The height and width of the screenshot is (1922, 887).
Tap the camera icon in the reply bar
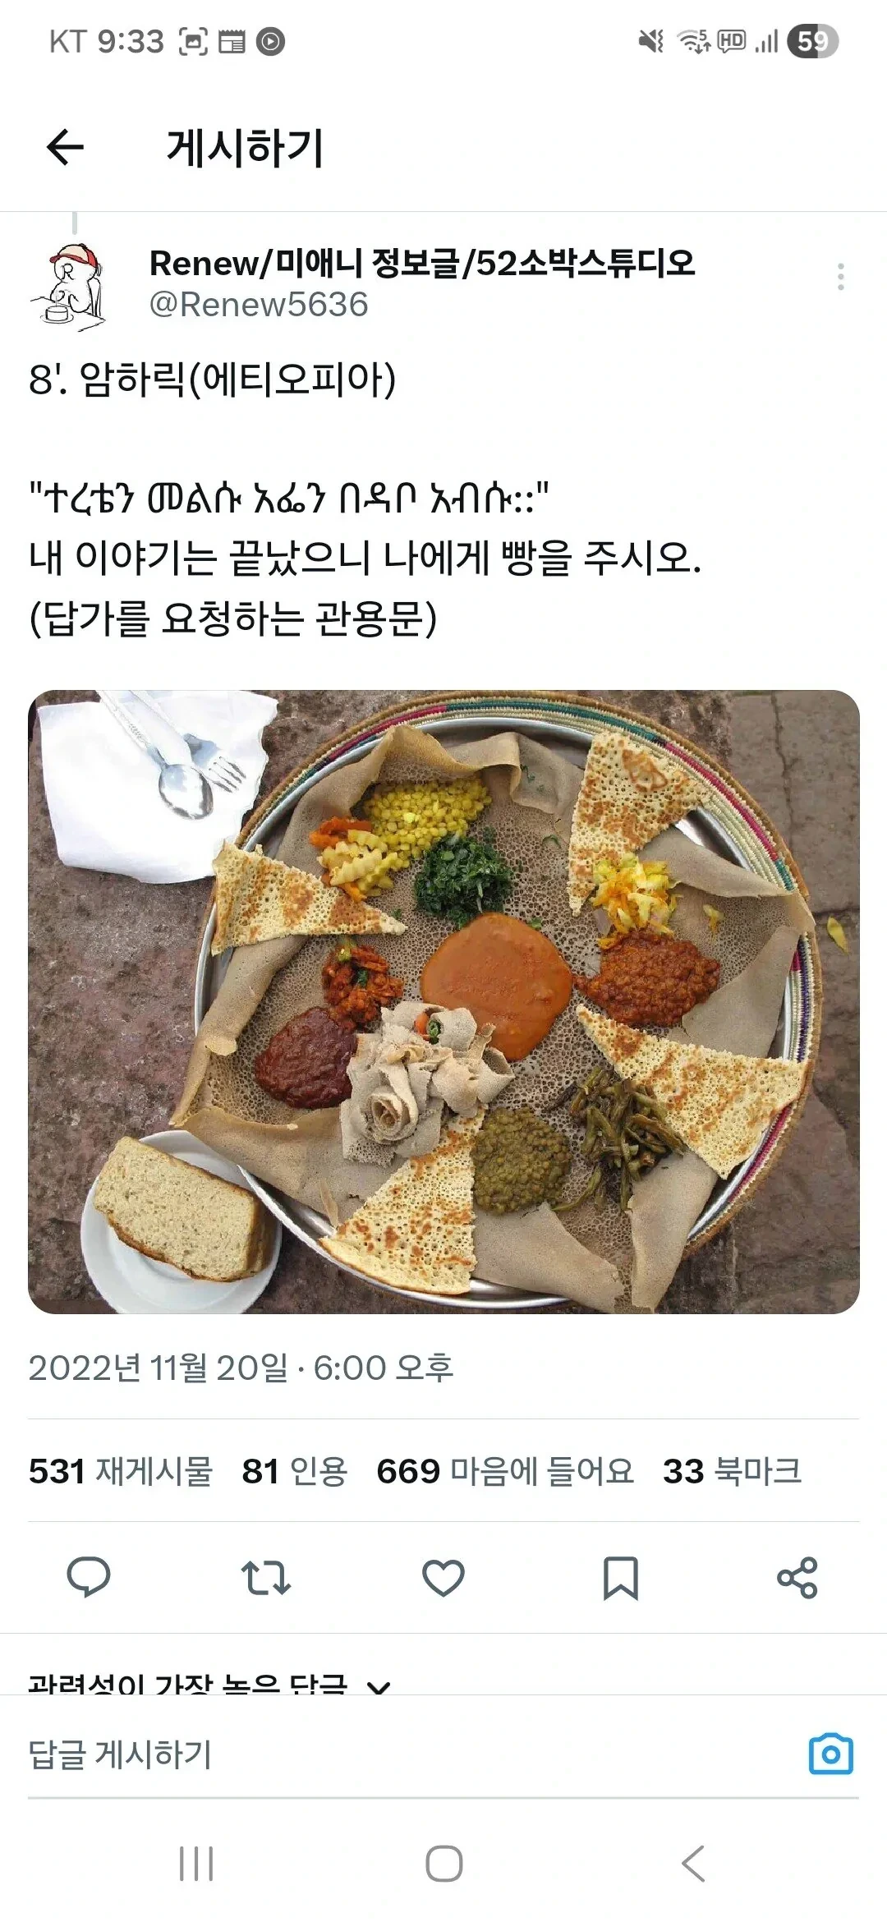coord(831,1754)
